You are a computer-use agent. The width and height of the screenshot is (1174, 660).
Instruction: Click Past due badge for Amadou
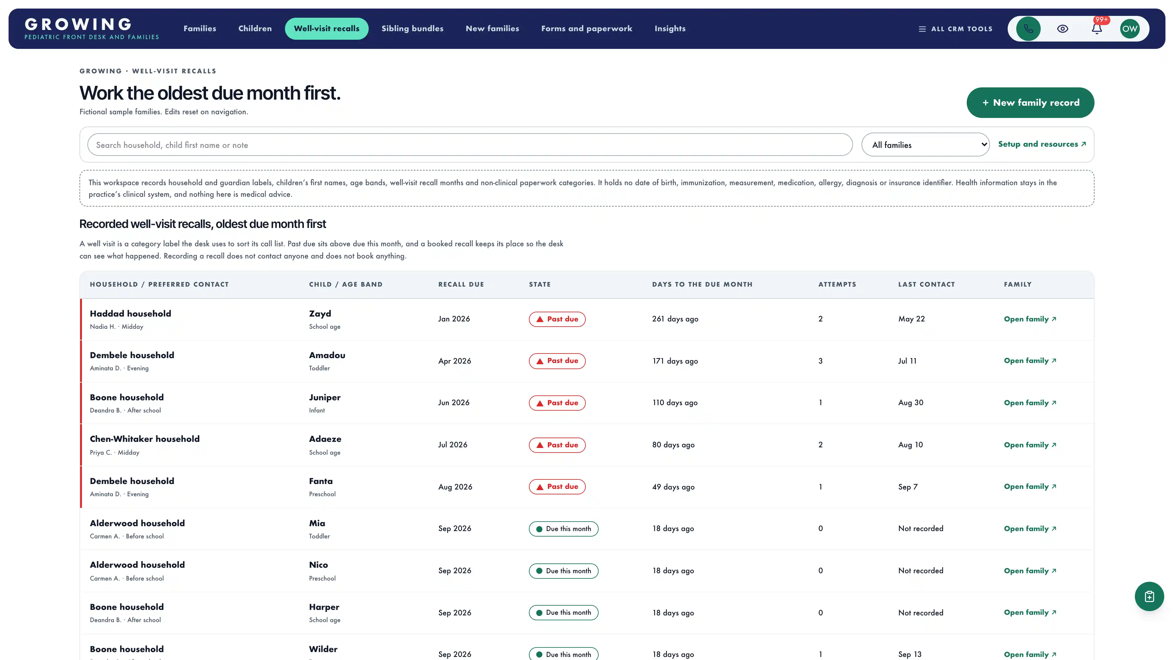pos(557,361)
